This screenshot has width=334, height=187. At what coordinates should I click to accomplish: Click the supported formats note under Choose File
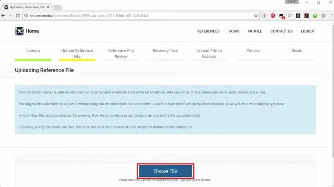pyautogui.click(x=165, y=180)
